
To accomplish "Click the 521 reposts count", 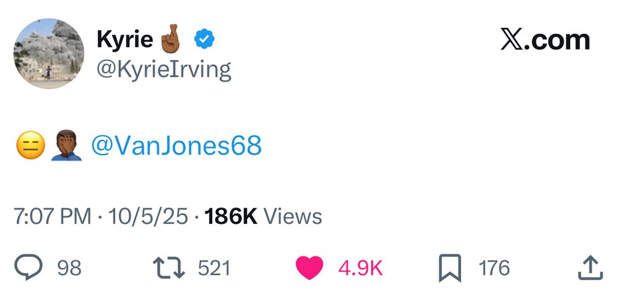I will 214,268.
